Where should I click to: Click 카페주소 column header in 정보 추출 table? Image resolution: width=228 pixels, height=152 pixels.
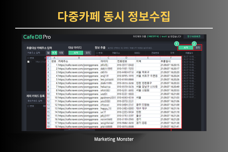116,53
